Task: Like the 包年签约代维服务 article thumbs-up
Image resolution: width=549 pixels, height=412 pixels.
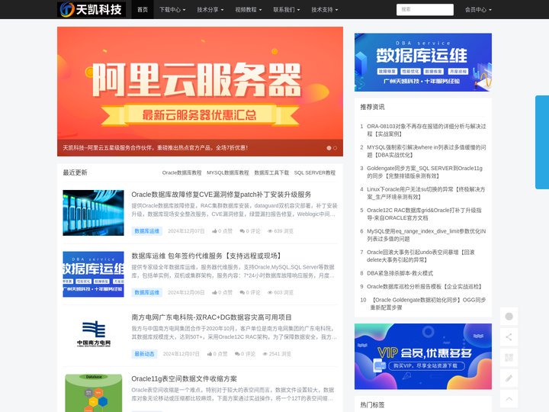Action: (x=214, y=292)
